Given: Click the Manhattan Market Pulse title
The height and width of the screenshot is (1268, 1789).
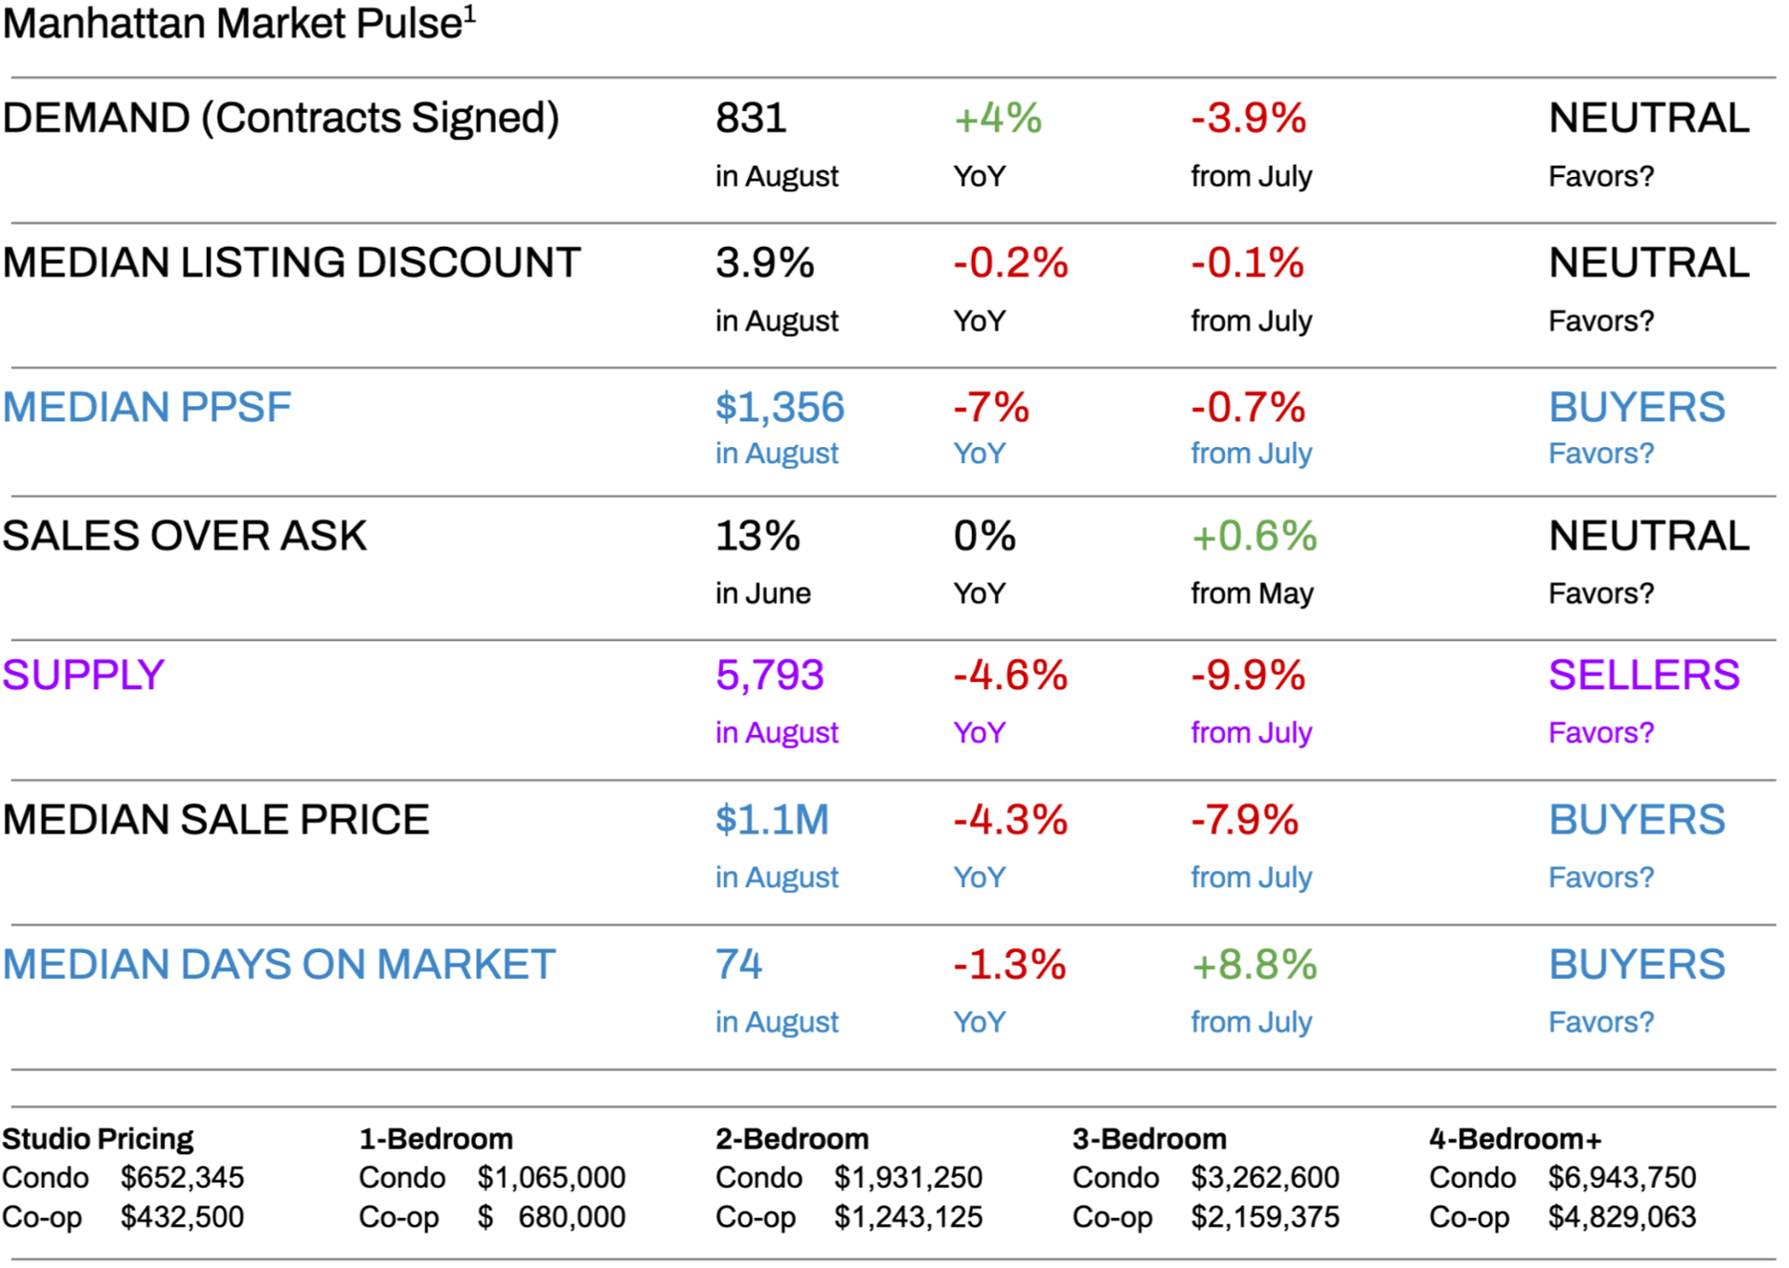Looking at the screenshot, I should (238, 24).
